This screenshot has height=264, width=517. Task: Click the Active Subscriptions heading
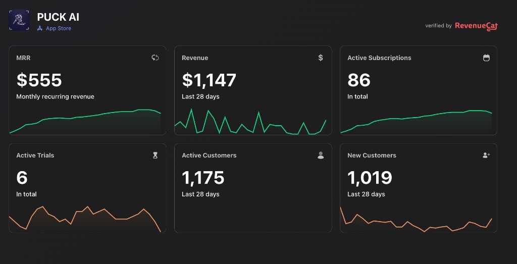[x=379, y=58]
